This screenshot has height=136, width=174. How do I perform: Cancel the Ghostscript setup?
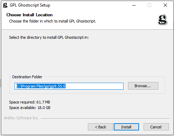tap(156, 127)
